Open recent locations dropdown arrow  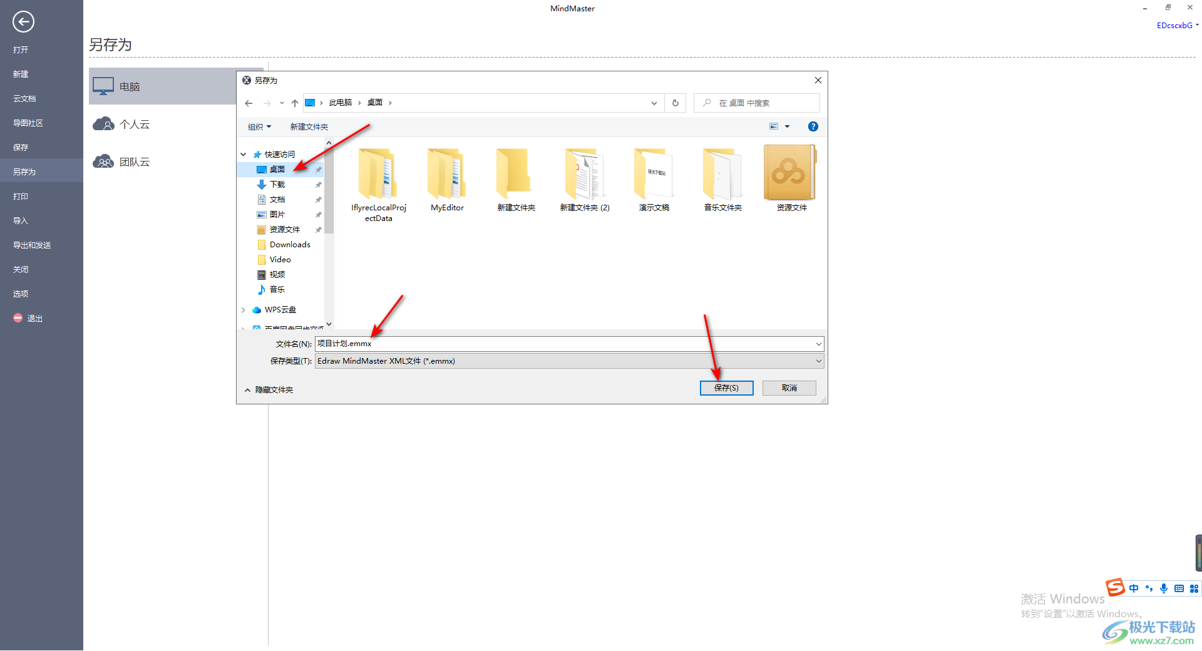[282, 103]
